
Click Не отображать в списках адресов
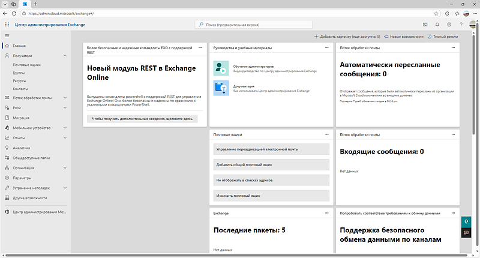[271, 180]
